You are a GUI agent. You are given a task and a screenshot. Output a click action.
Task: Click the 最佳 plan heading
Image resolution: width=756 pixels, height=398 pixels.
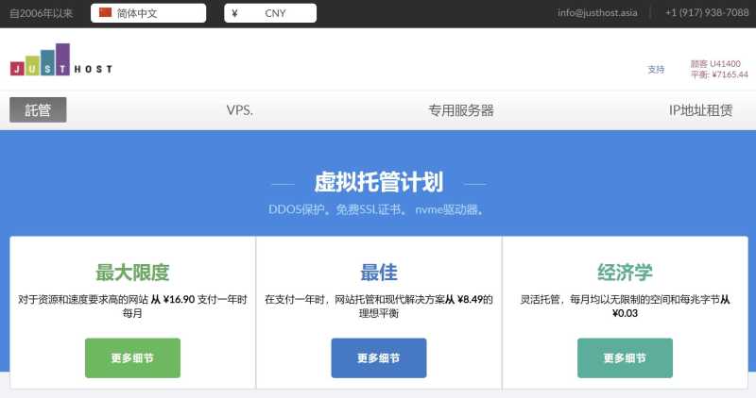pyautogui.click(x=379, y=273)
